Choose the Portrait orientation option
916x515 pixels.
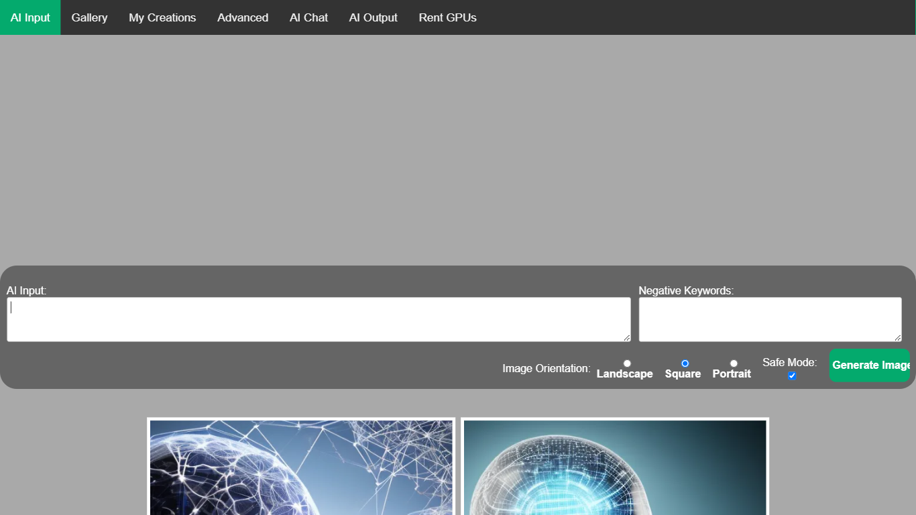[734, 363]
